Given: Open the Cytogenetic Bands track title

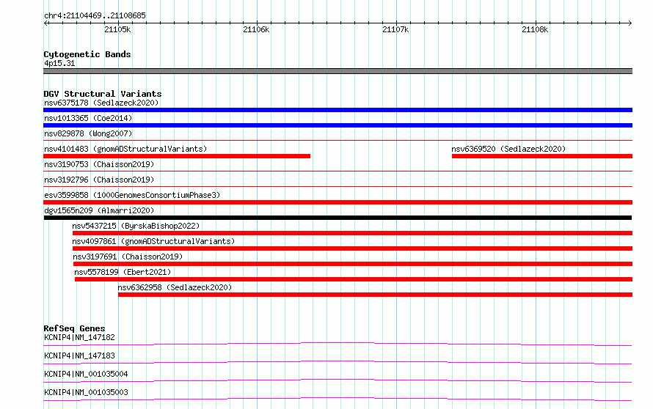Looking at the screenshot, I should point(87,54).
